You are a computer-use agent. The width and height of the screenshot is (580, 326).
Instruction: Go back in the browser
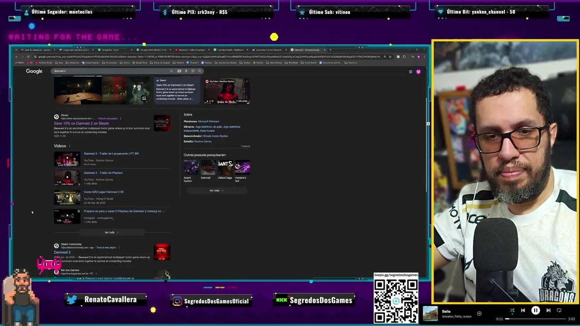(16, 57)
